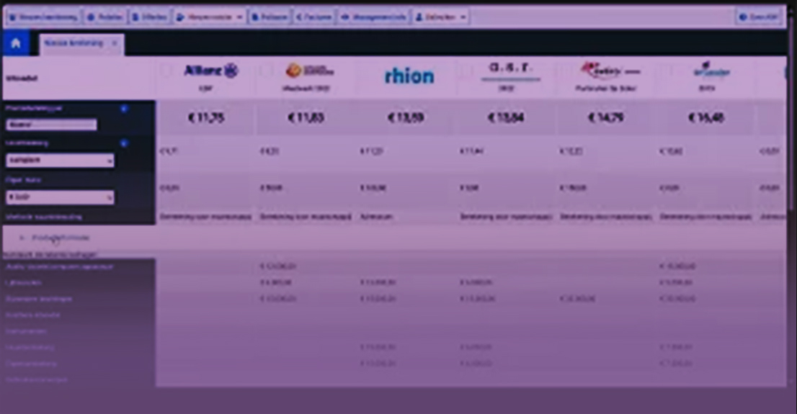Open the second sidebar dropdown
797x414 pixels.
coord(60,160)
